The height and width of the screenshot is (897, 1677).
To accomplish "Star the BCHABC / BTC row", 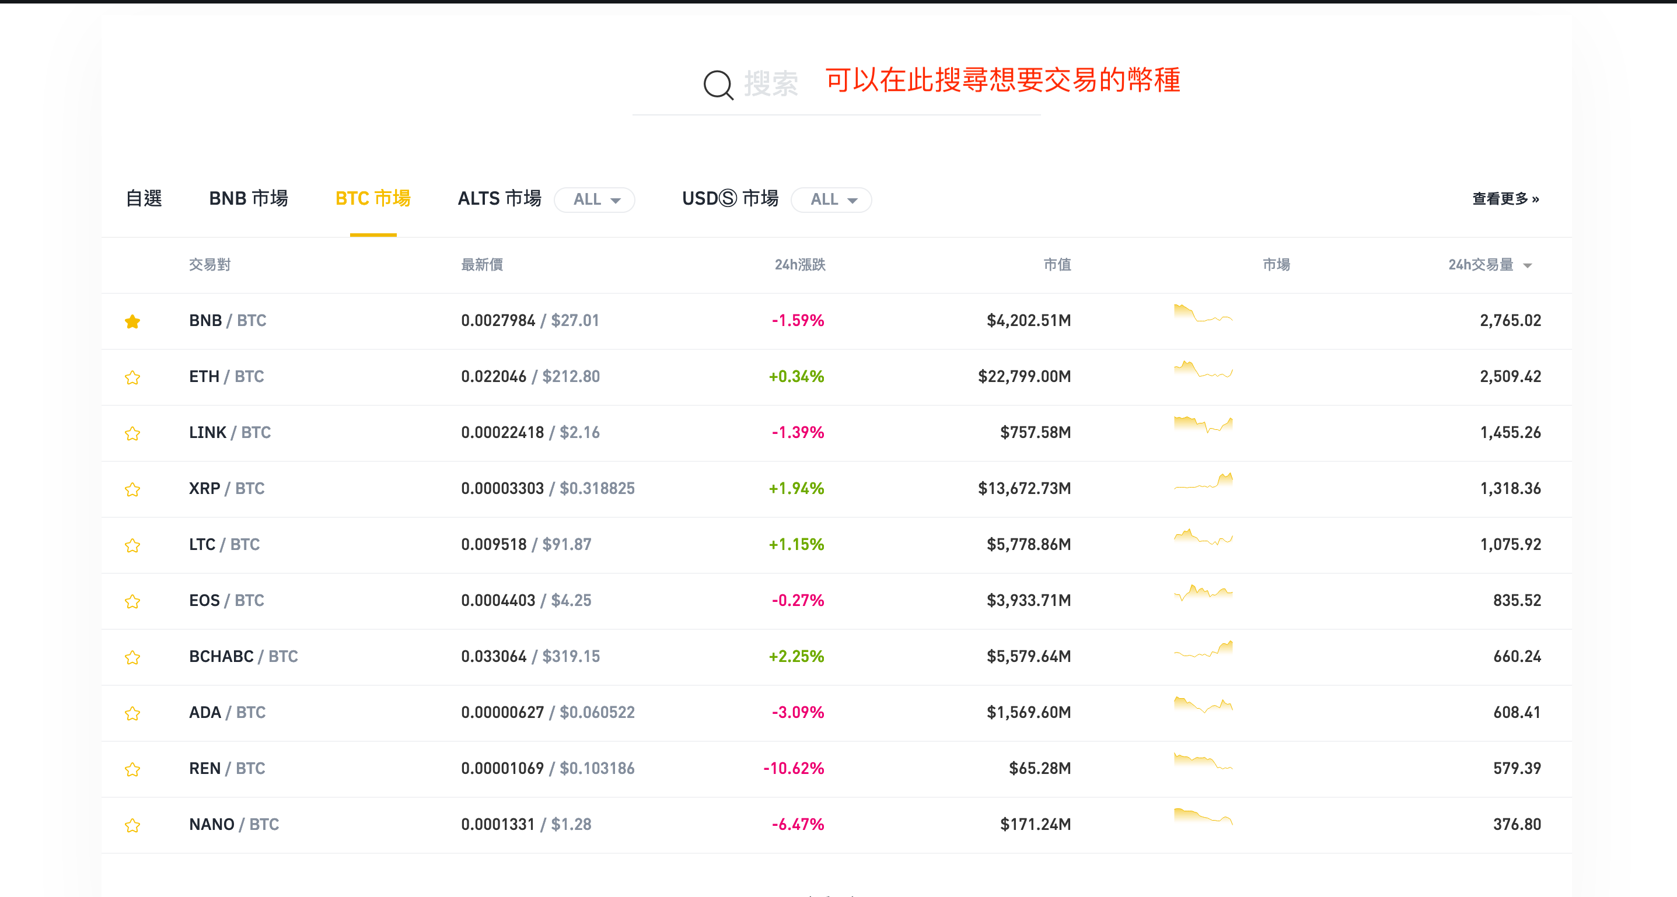I will (x=133, y=657).
